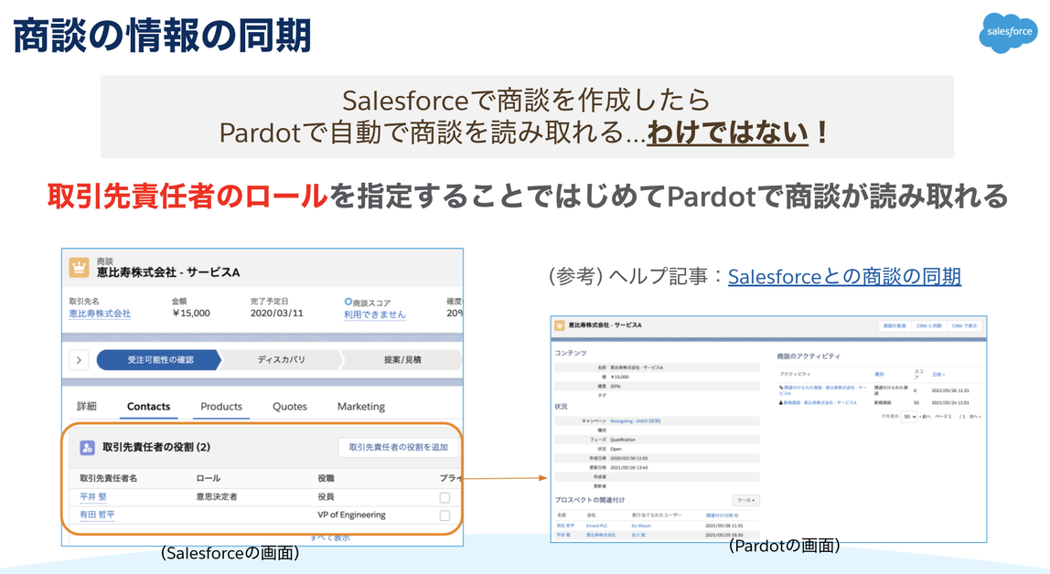Viewport: 1050px width, 574px height.
Task: Click the 変更 link beside campaign
Action: coord(654,420)
